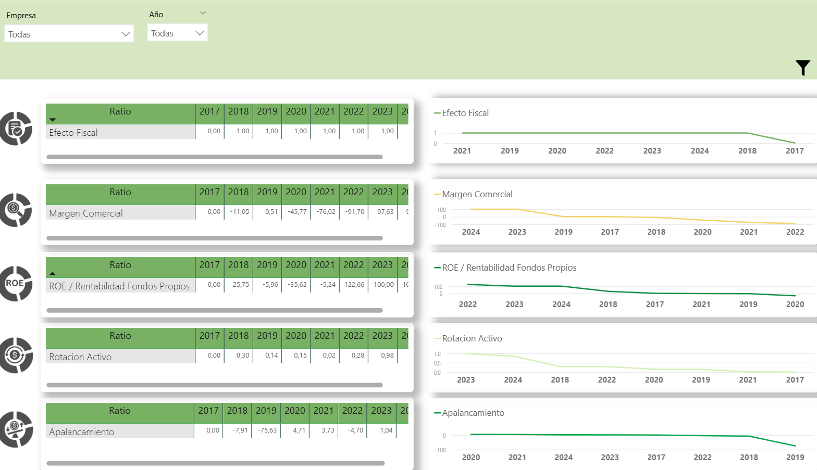Open the Año dropdown showing Todas
This screenshot has height=470, width=817.
click(x=177, y=33)
